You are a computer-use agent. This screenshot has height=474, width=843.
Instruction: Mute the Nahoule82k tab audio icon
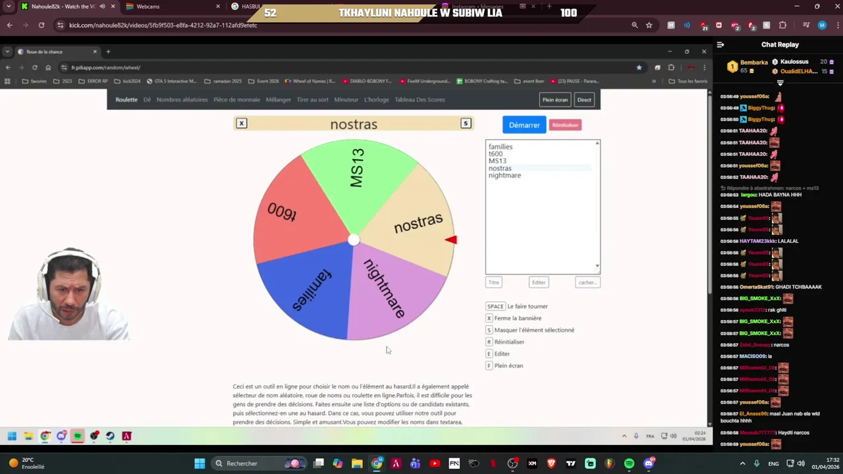pyautogui.click(x=102, y=7)
